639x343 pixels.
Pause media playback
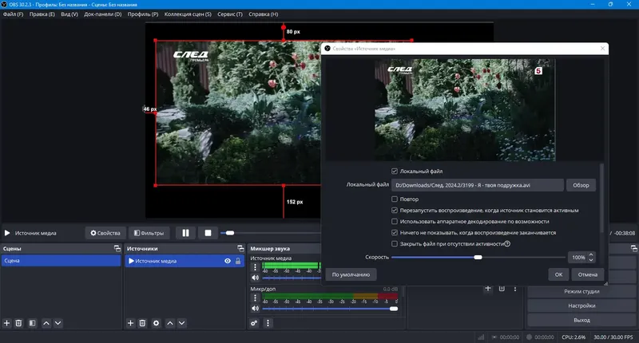185,233
